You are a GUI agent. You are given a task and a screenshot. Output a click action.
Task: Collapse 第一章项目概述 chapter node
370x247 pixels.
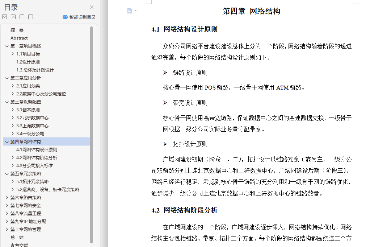coord(7,46)
